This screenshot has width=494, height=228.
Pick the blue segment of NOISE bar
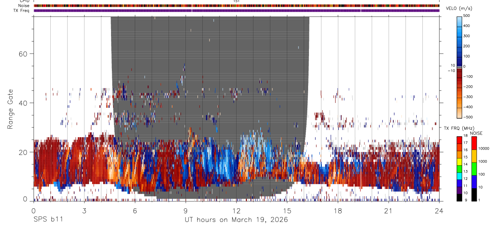tap(474, 182)
